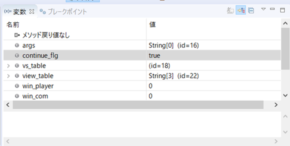Switch to the ブレークポイント tab
Viewport: 290px width, 146px height.
pyautogui.click(x=63, y=12)
